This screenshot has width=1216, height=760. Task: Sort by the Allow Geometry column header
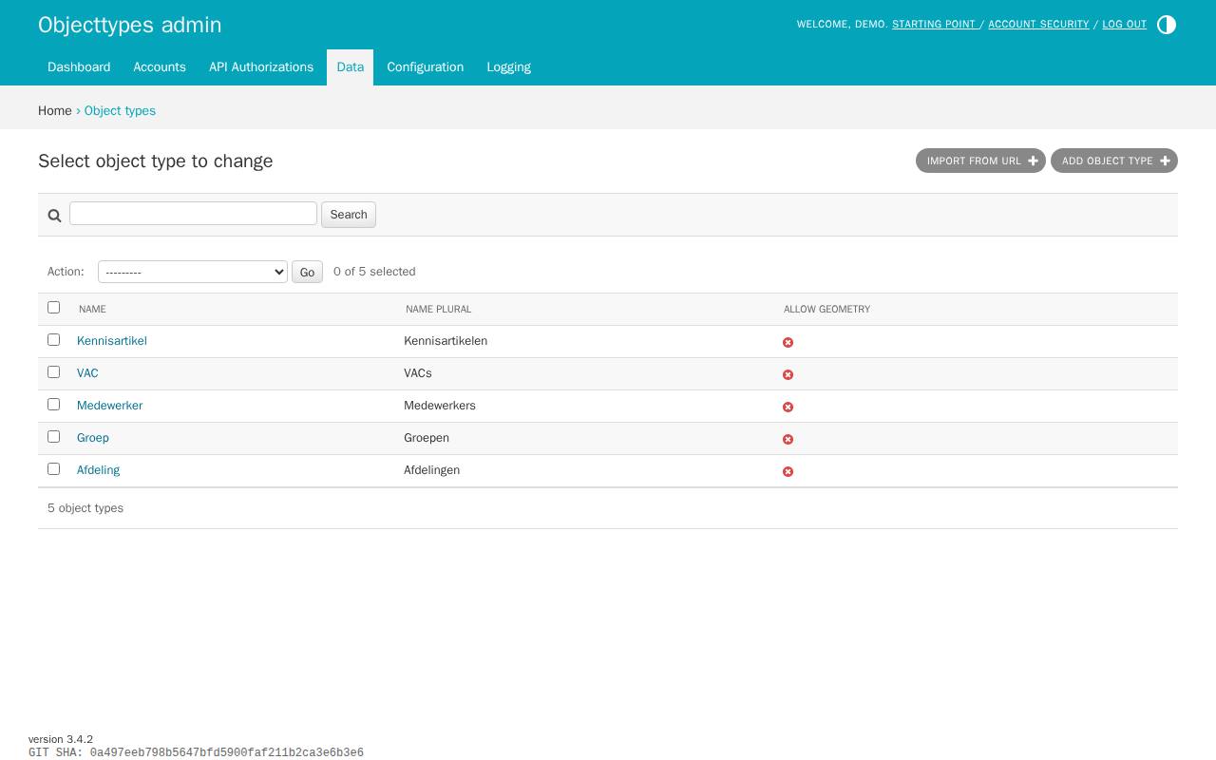pos(826,309)
